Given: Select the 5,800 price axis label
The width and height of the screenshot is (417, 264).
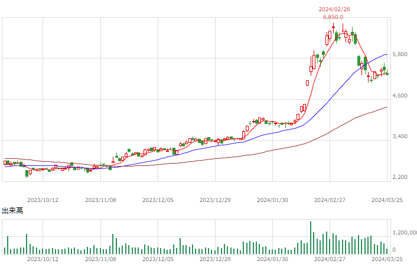Looking at the screenshot, I should pyautogui.click(x=400, y=54).
